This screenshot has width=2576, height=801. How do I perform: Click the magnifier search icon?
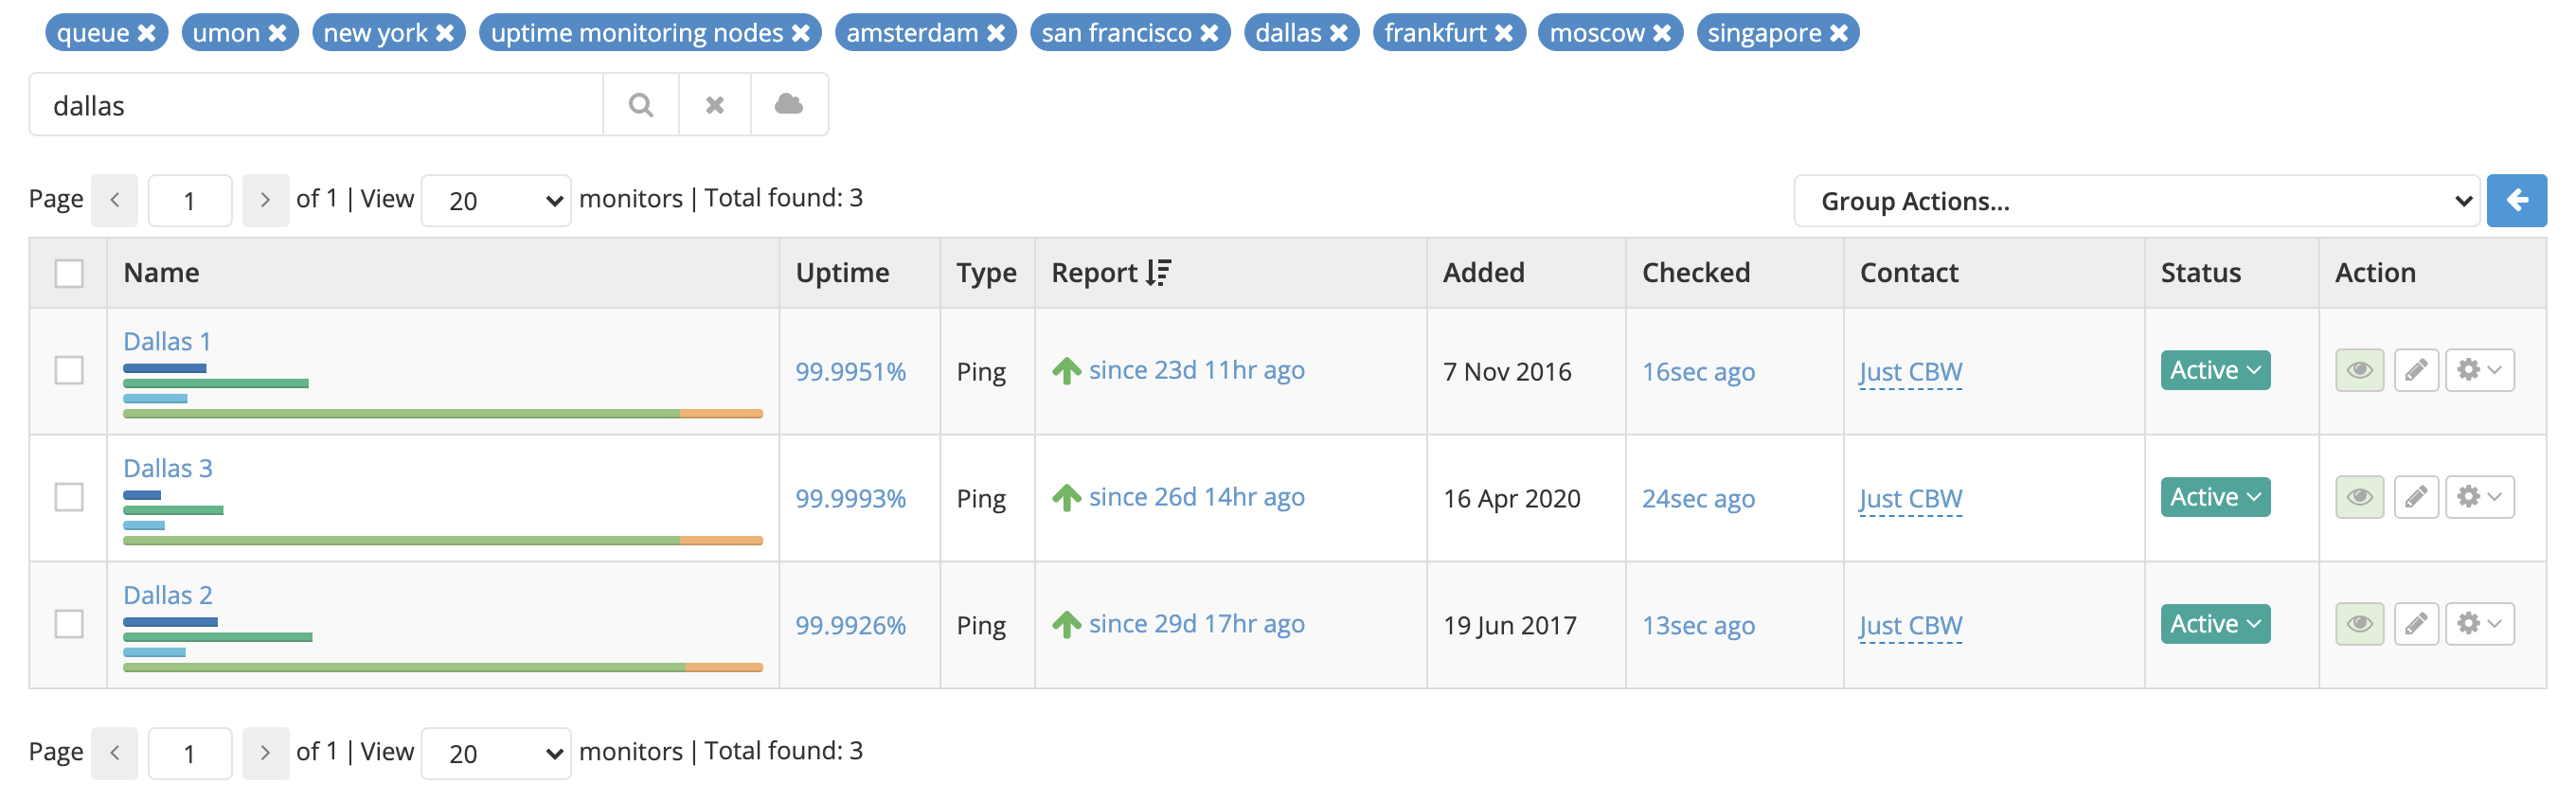pyautogui.click(x=641, y=104)
